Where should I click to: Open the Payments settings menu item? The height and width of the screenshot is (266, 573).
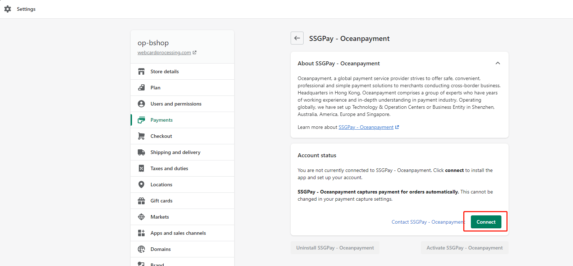(x=162, y=120)
